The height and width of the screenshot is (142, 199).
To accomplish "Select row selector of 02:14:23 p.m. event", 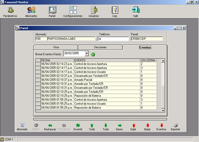I will tap(38, 64).
